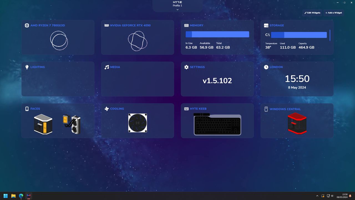Open the Settings gear icon
355x200 pixels.
click(x=186, y=67)
